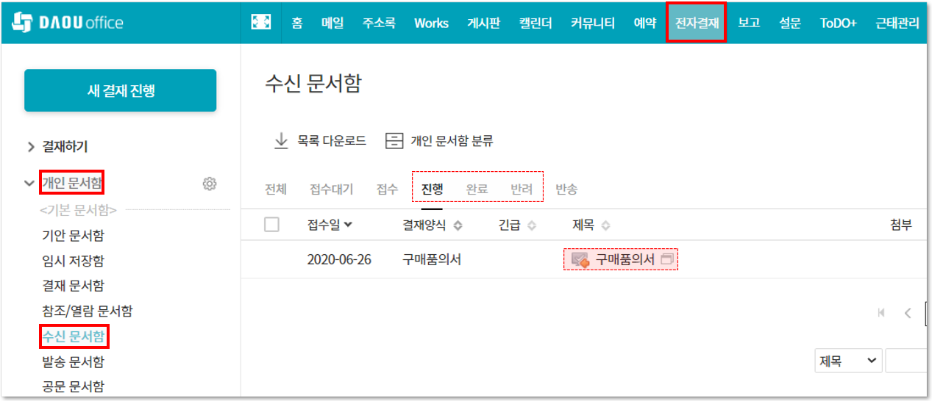Viewport: 932px width, 401px height.
Task: Click the personal document box classify icon
Action: tap(395, 141)
